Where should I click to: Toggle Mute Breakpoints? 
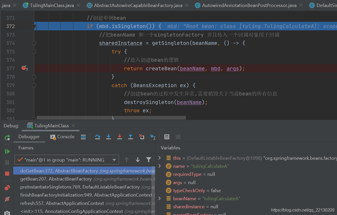(x=7, y=199)
